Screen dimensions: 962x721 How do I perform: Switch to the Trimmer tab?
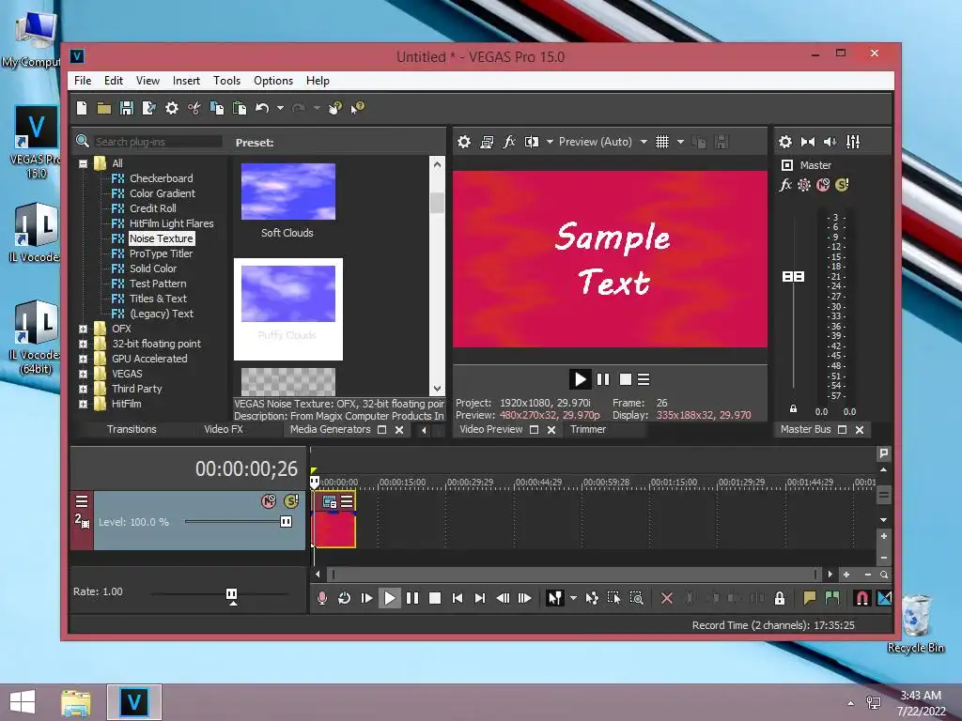pyautogui.click(x=588, y=429)
